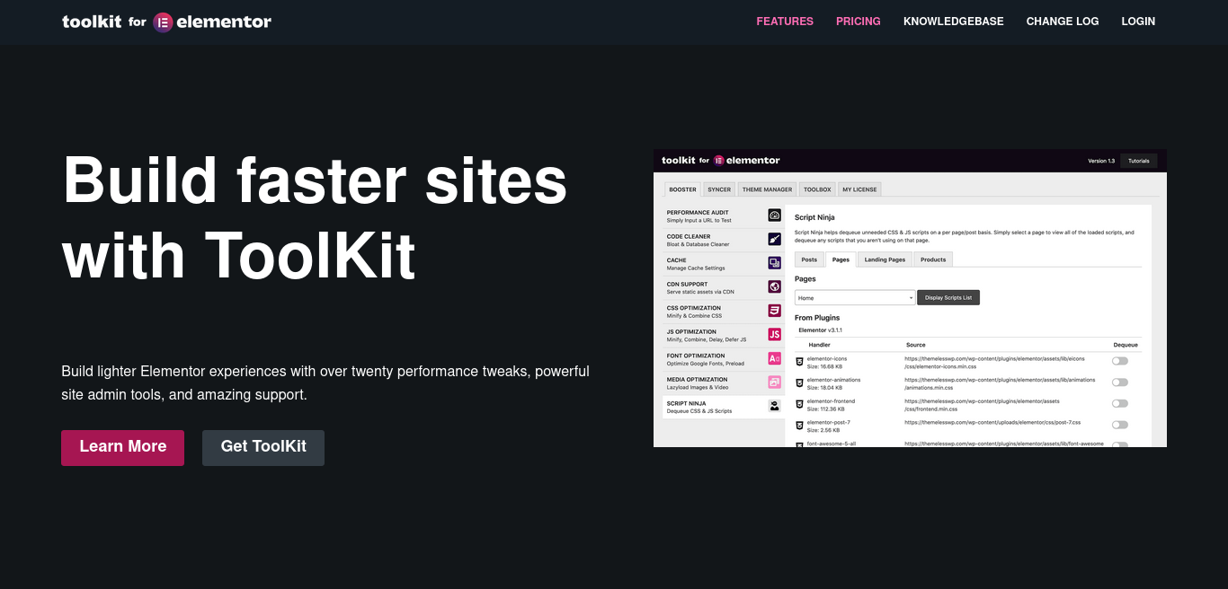Select Cache label in the sidebar

coord(676,260)
